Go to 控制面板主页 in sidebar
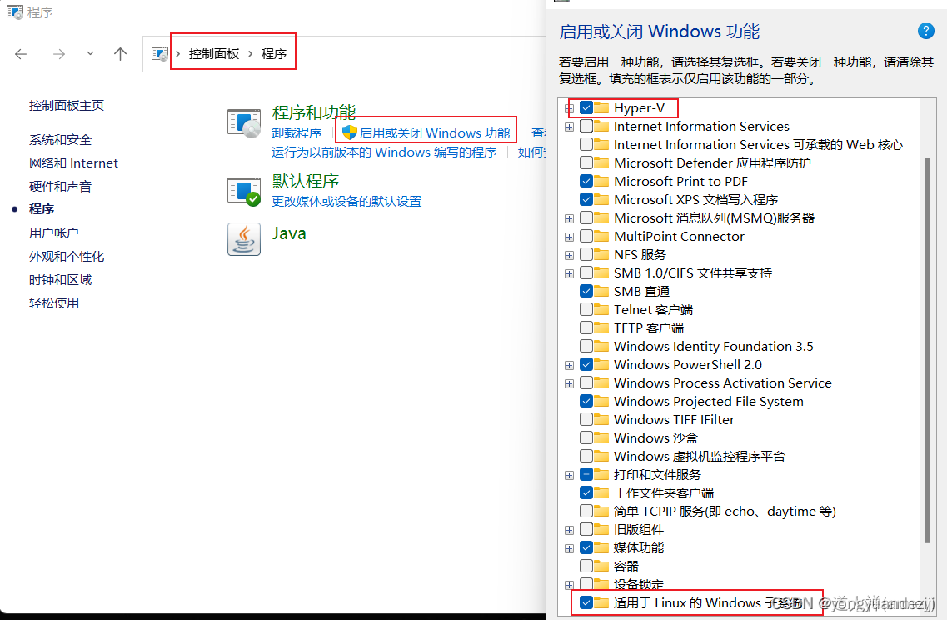This screenshot has height=620, width=947. click(67, 106)
